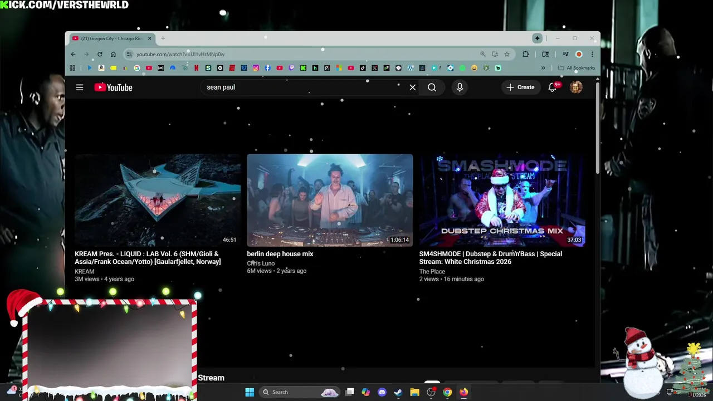The width and height of the screenshot is (713, 401).
Task: Open Chrome apps grid shortcut
Action: (72, 68)
